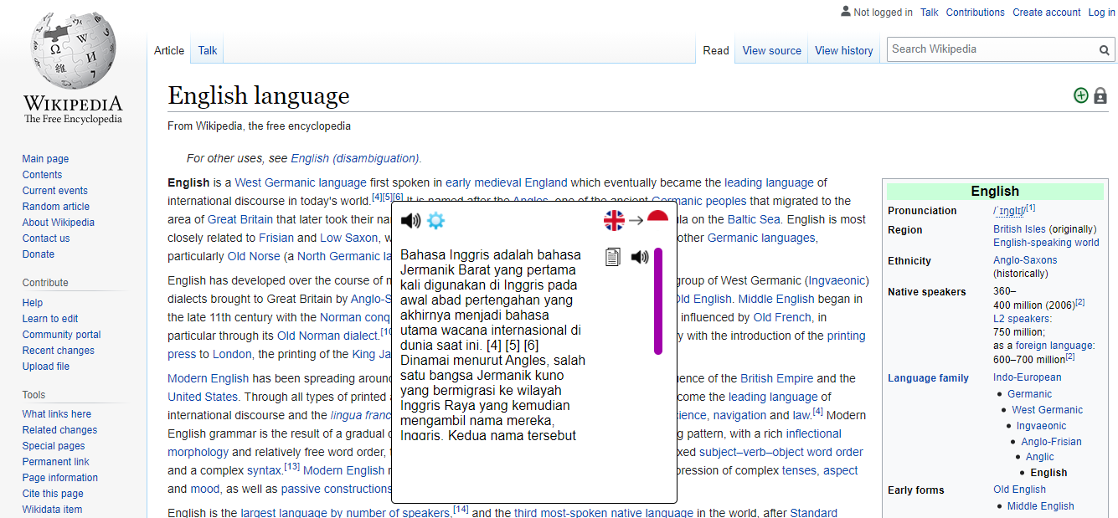Open leading language link in first paragraph
1118x518 pixels.
[769, 182]
